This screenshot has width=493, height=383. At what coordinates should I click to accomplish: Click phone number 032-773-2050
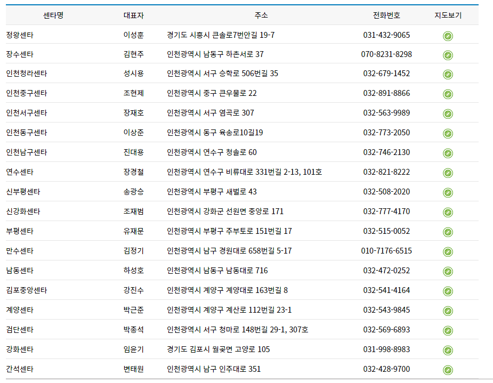[x=386, y=132]
